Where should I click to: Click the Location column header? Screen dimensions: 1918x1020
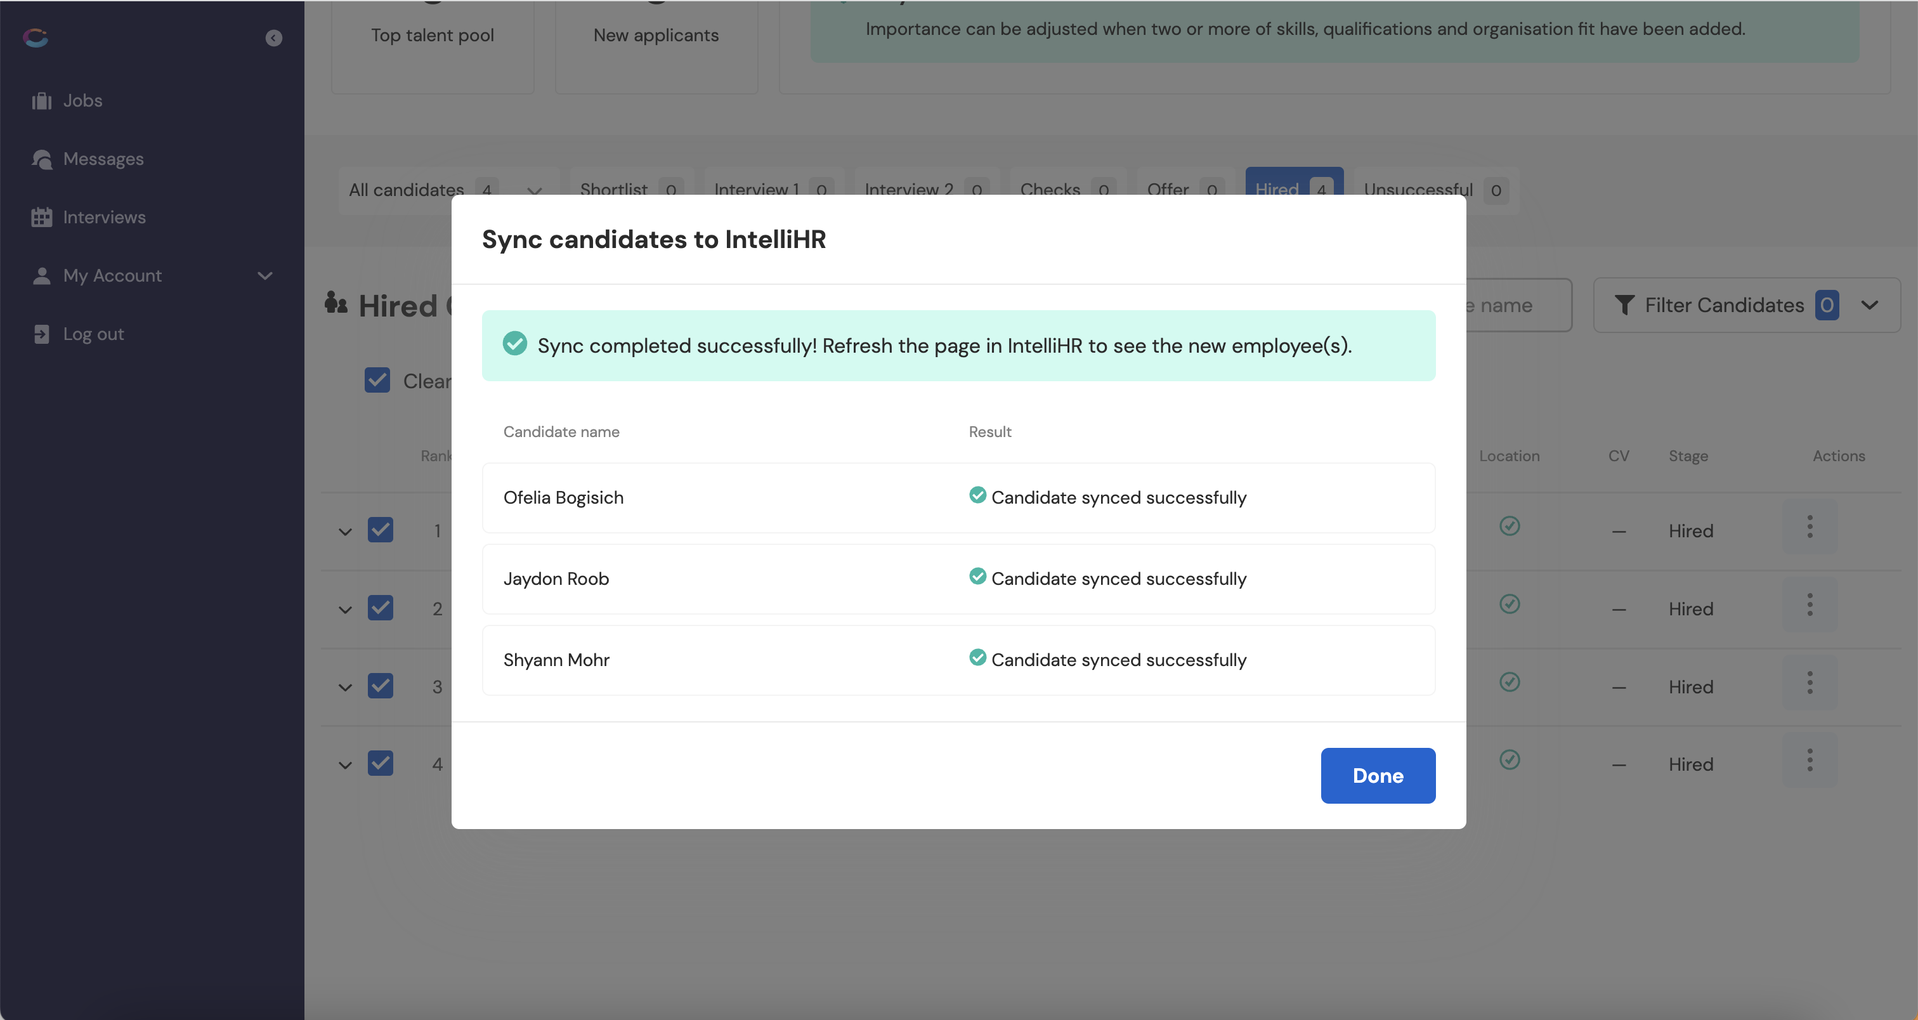[1510, 455]
